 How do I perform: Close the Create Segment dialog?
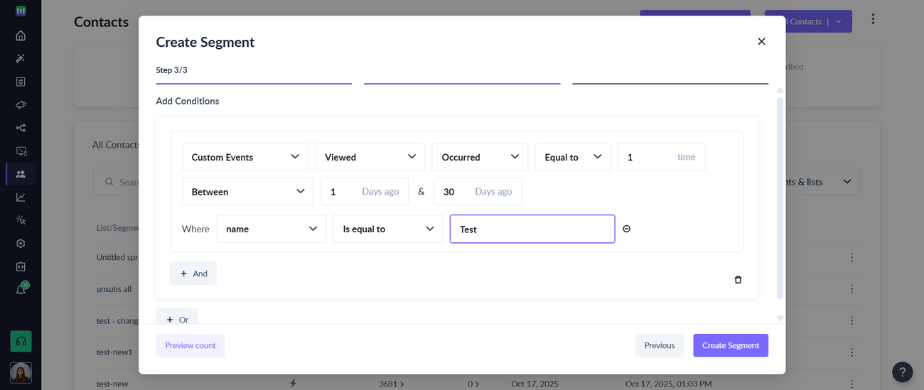coord(761,42)
